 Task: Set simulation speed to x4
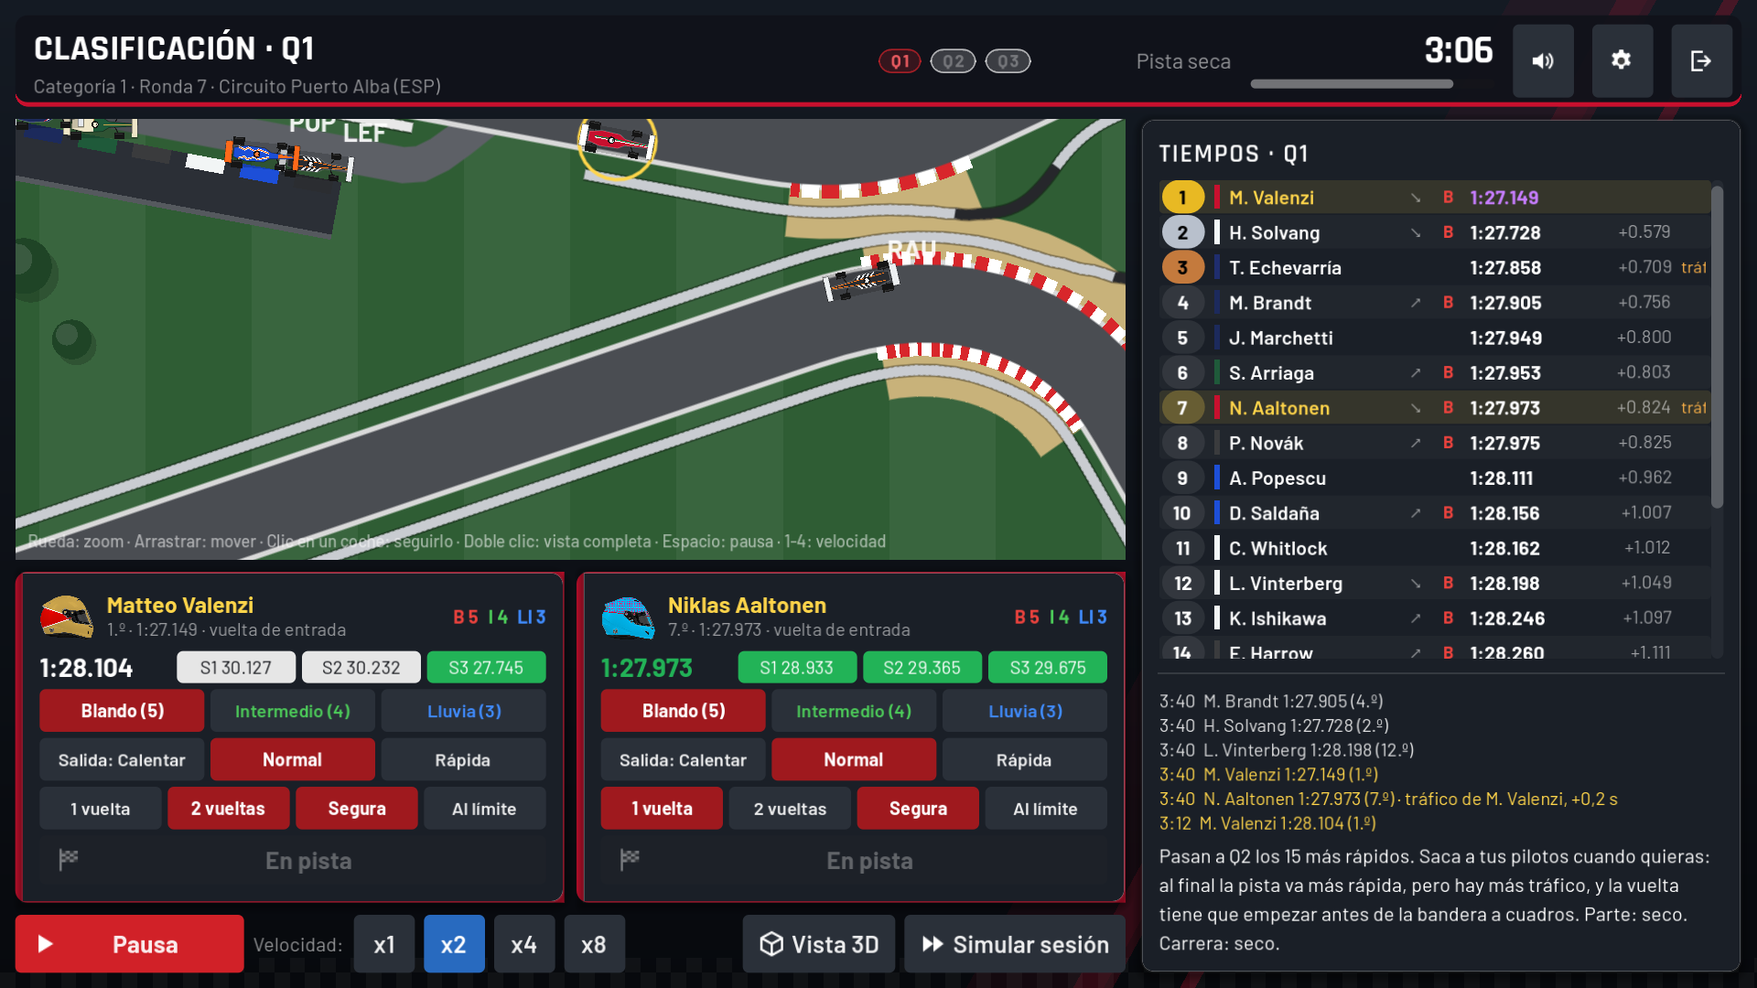(524, 944)
